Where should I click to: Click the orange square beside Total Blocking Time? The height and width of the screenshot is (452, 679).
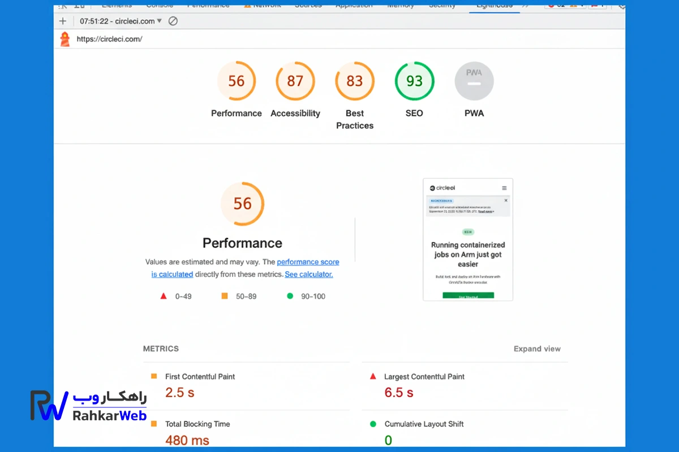[x=154, y=423]
